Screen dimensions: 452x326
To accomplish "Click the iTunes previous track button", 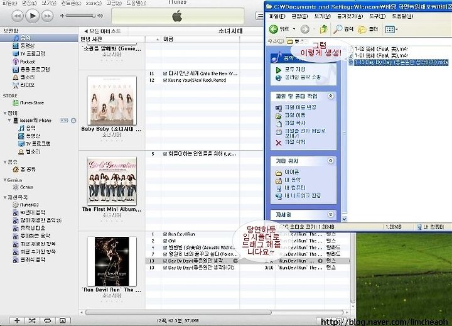I will tap(18, 16).
